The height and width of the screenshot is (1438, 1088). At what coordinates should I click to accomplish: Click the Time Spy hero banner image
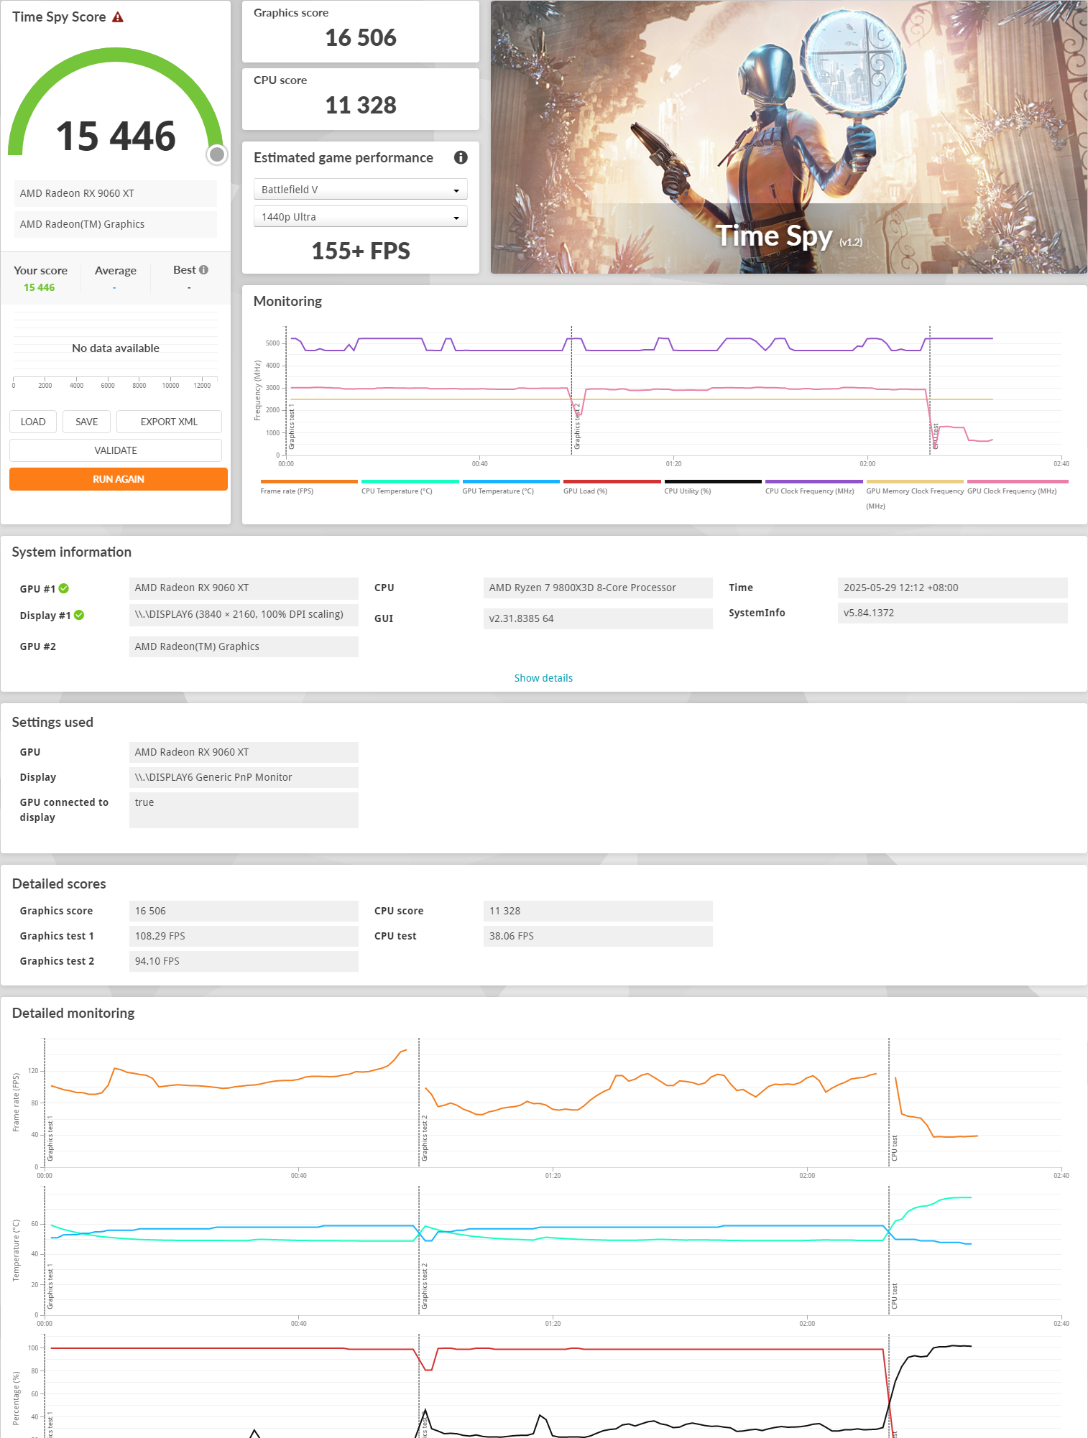[789, 136]
